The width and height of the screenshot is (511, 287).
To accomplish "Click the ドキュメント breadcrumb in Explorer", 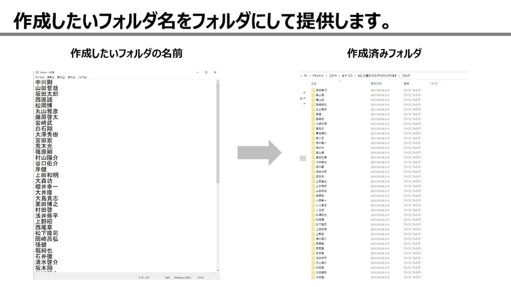I will pos(317,76).
